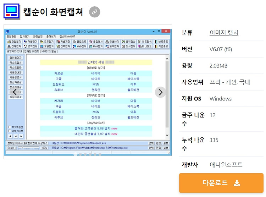Click the last carousel indicator dot
266x197 pixels.
point(100,154)
